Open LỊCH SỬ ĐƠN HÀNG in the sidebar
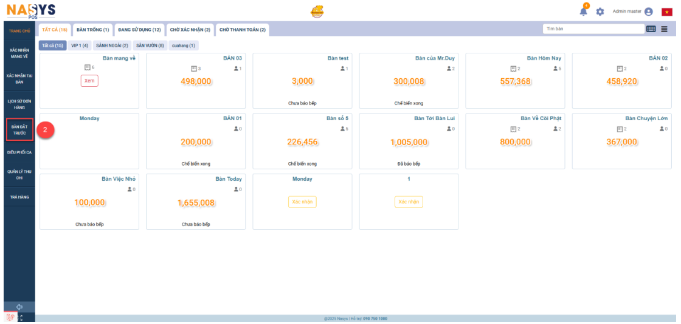 [x=19, y=104]
